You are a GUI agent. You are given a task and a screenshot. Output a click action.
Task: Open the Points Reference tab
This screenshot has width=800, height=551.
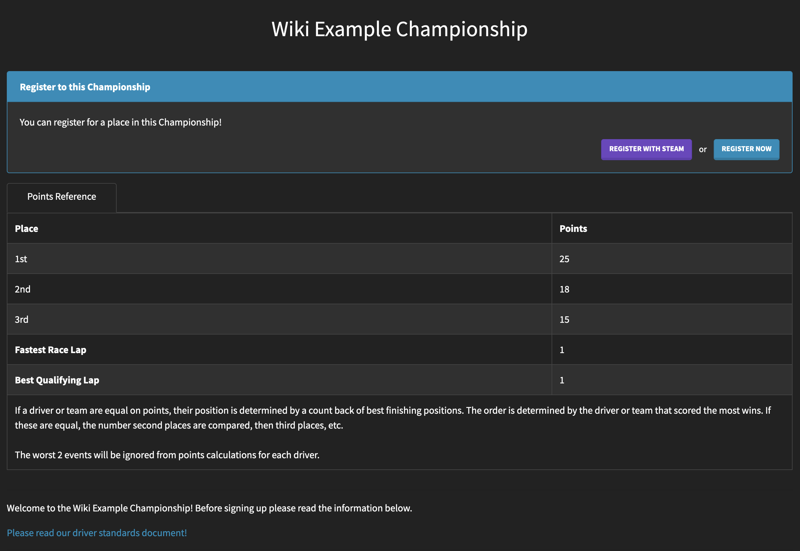pos(62,197)
